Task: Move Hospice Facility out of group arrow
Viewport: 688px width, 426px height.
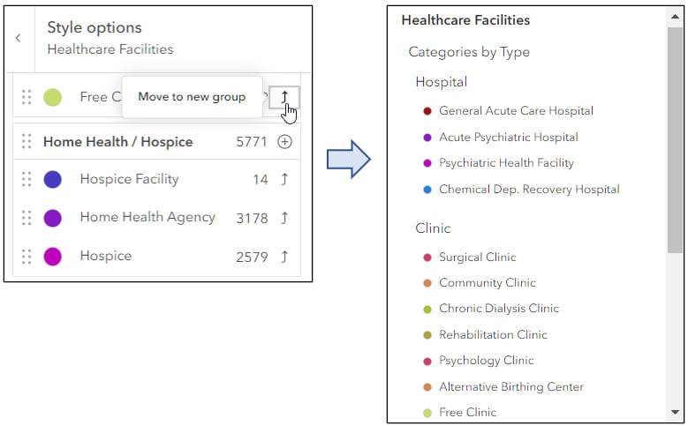Action: (284, 180)
